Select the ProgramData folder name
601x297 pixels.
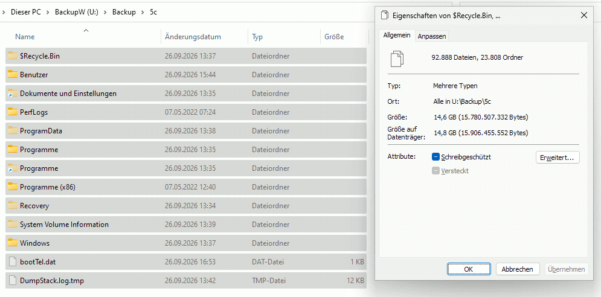pyautogui.click(x=41, y=131)
